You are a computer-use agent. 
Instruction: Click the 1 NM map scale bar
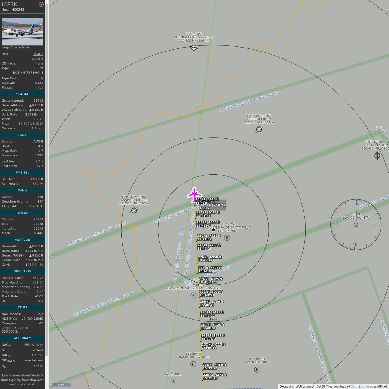tap(61, 384)
